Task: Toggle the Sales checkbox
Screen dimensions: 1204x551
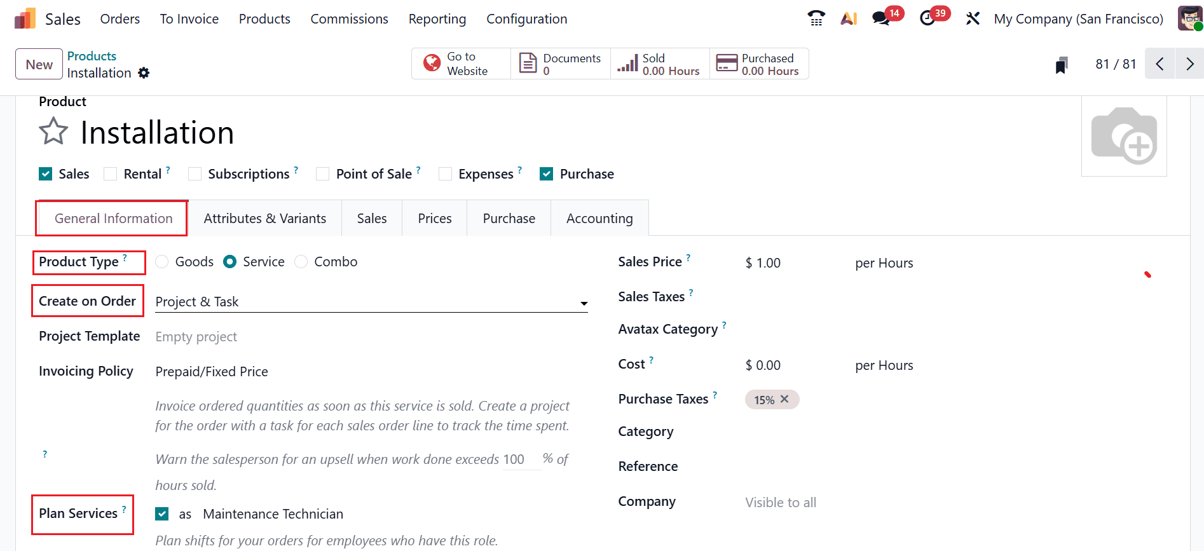Action: point(46,174)
